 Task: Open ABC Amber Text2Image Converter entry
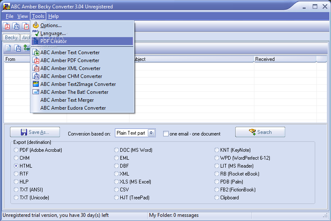tap(82, 84)
